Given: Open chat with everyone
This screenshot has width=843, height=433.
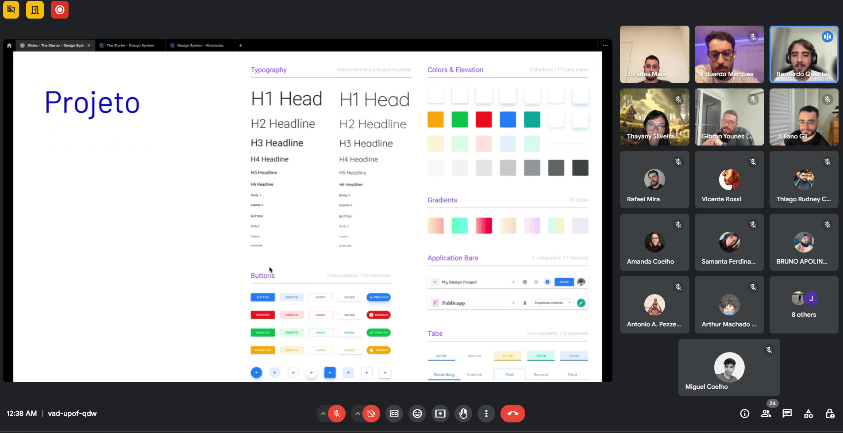Looking at the screenshot, I should click(787, 414).
